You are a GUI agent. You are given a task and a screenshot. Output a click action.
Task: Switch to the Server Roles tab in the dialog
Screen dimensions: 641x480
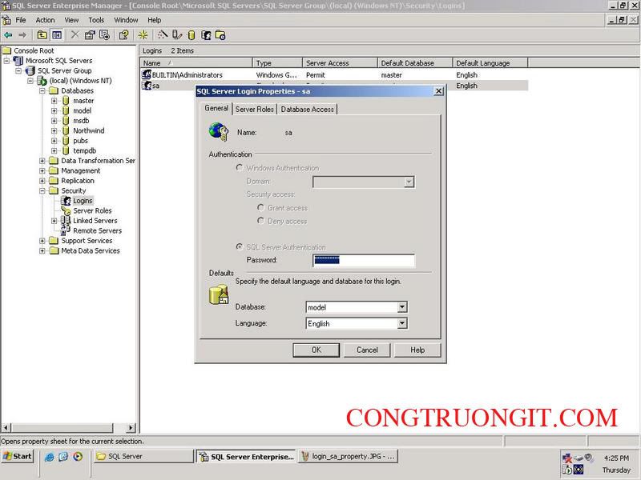point(254,109)
